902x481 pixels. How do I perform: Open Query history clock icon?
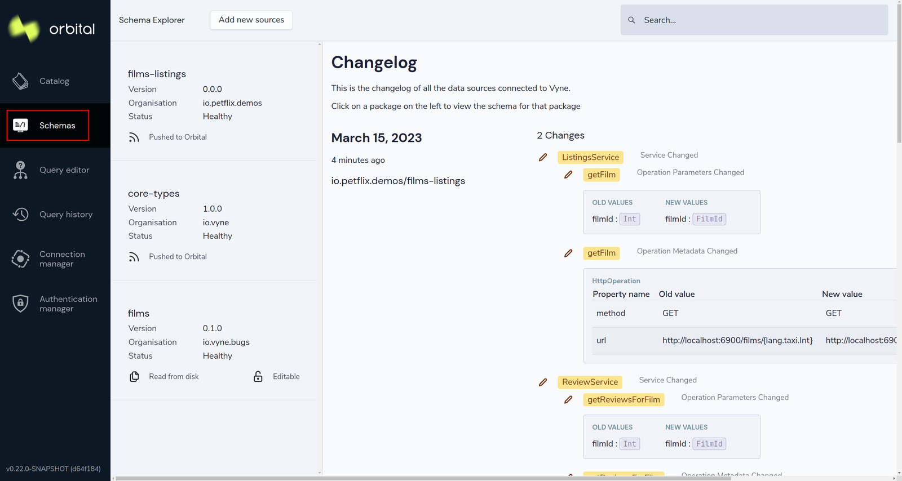20,214
